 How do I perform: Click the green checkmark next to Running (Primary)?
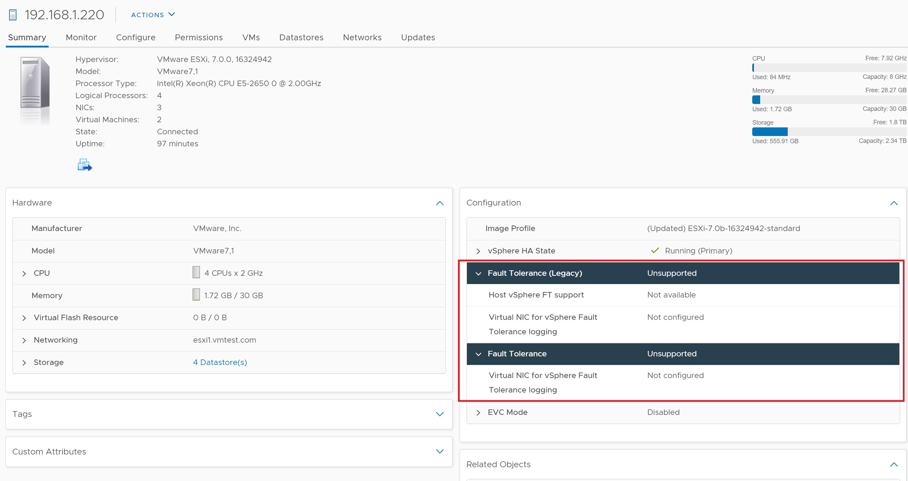click(655, 250)
